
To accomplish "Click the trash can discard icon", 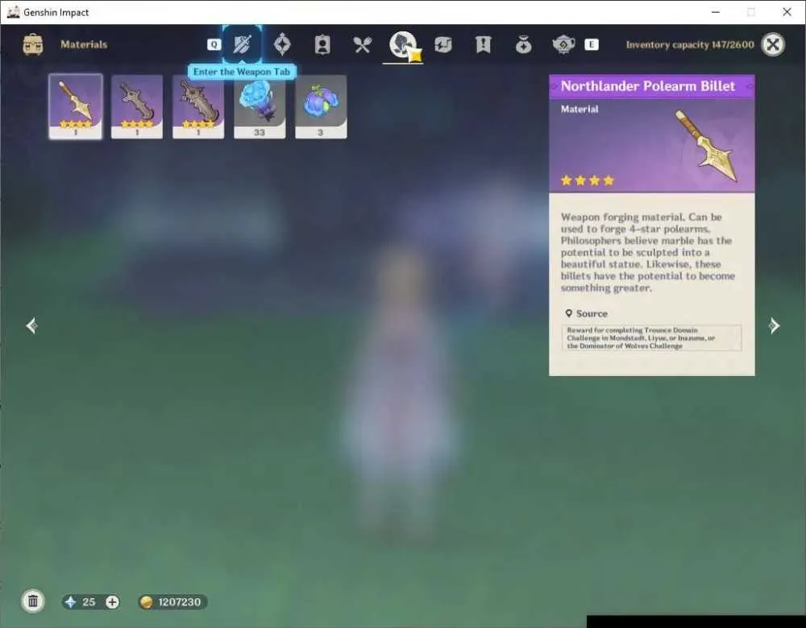I will [x=33, y=601].
